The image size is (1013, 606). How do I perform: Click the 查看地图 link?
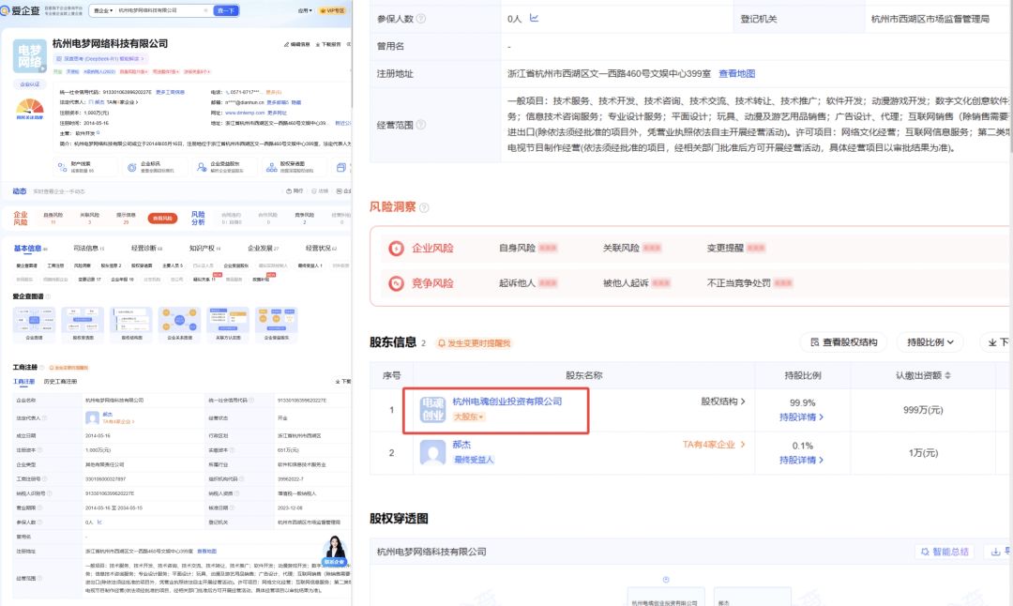pos(737,74)
